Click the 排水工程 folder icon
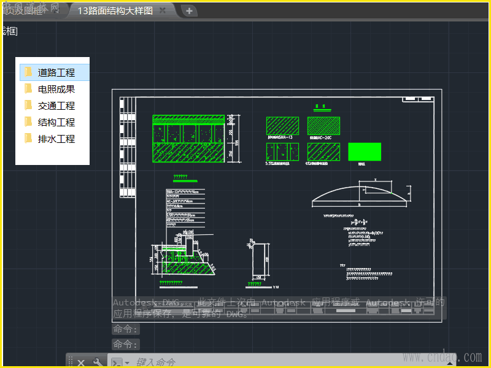 point(28,139)
